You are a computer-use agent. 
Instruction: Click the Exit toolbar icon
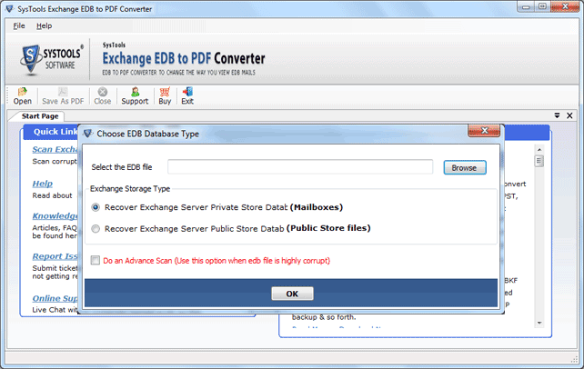[x=187, y=96]
